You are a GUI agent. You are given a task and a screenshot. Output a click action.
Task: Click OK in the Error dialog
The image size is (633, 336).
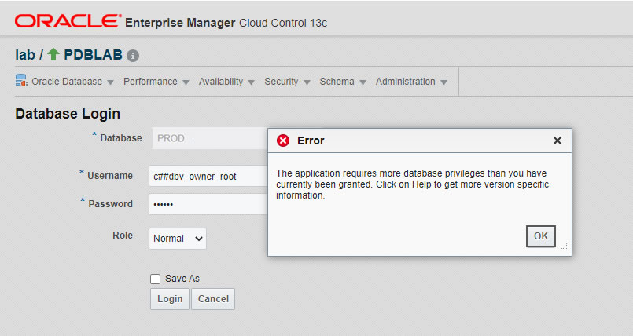540,236
